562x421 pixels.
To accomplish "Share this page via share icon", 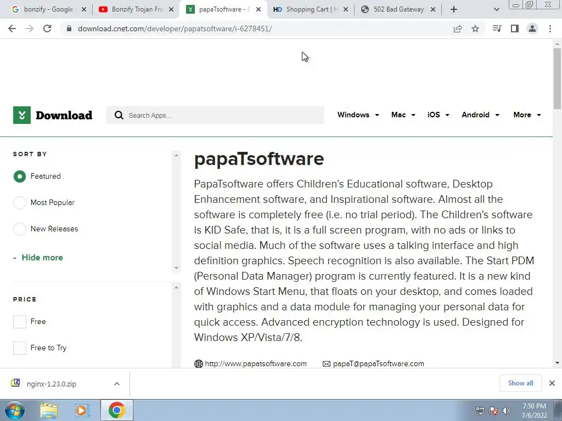I will point(458,29).
